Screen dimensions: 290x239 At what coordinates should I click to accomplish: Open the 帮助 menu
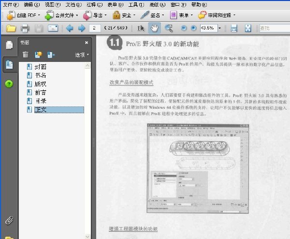[x=199, y=5]
